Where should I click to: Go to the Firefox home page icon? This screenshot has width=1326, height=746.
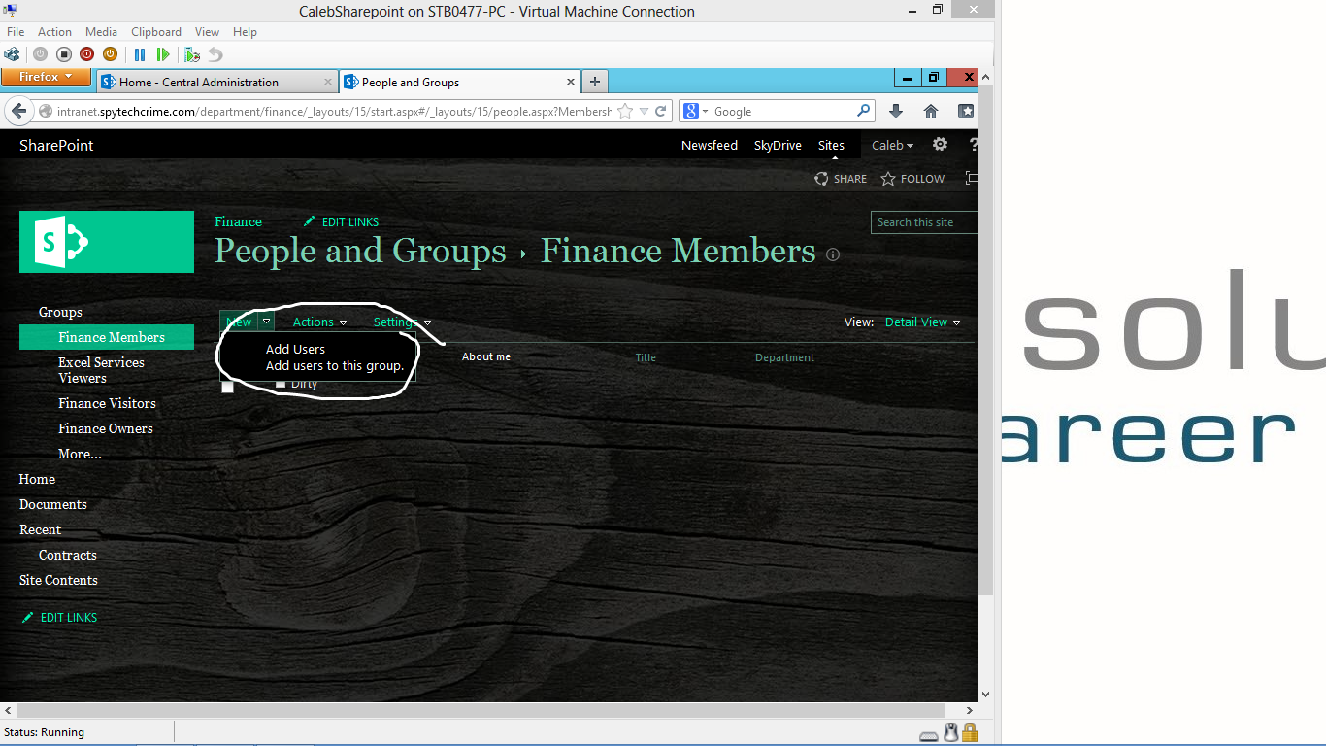coord(931,111)
